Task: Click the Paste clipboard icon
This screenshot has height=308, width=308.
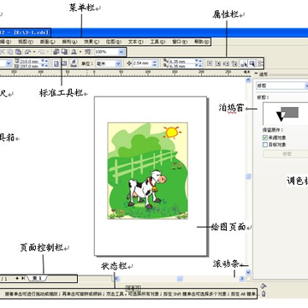Action: click(18, 52)
